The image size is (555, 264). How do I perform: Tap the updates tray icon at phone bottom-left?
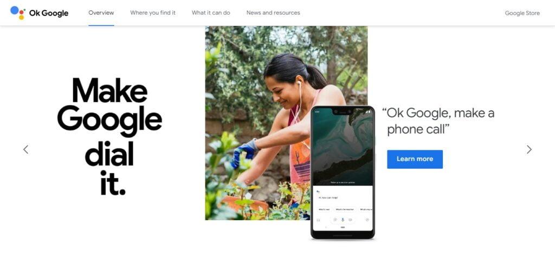click(318, 220)
